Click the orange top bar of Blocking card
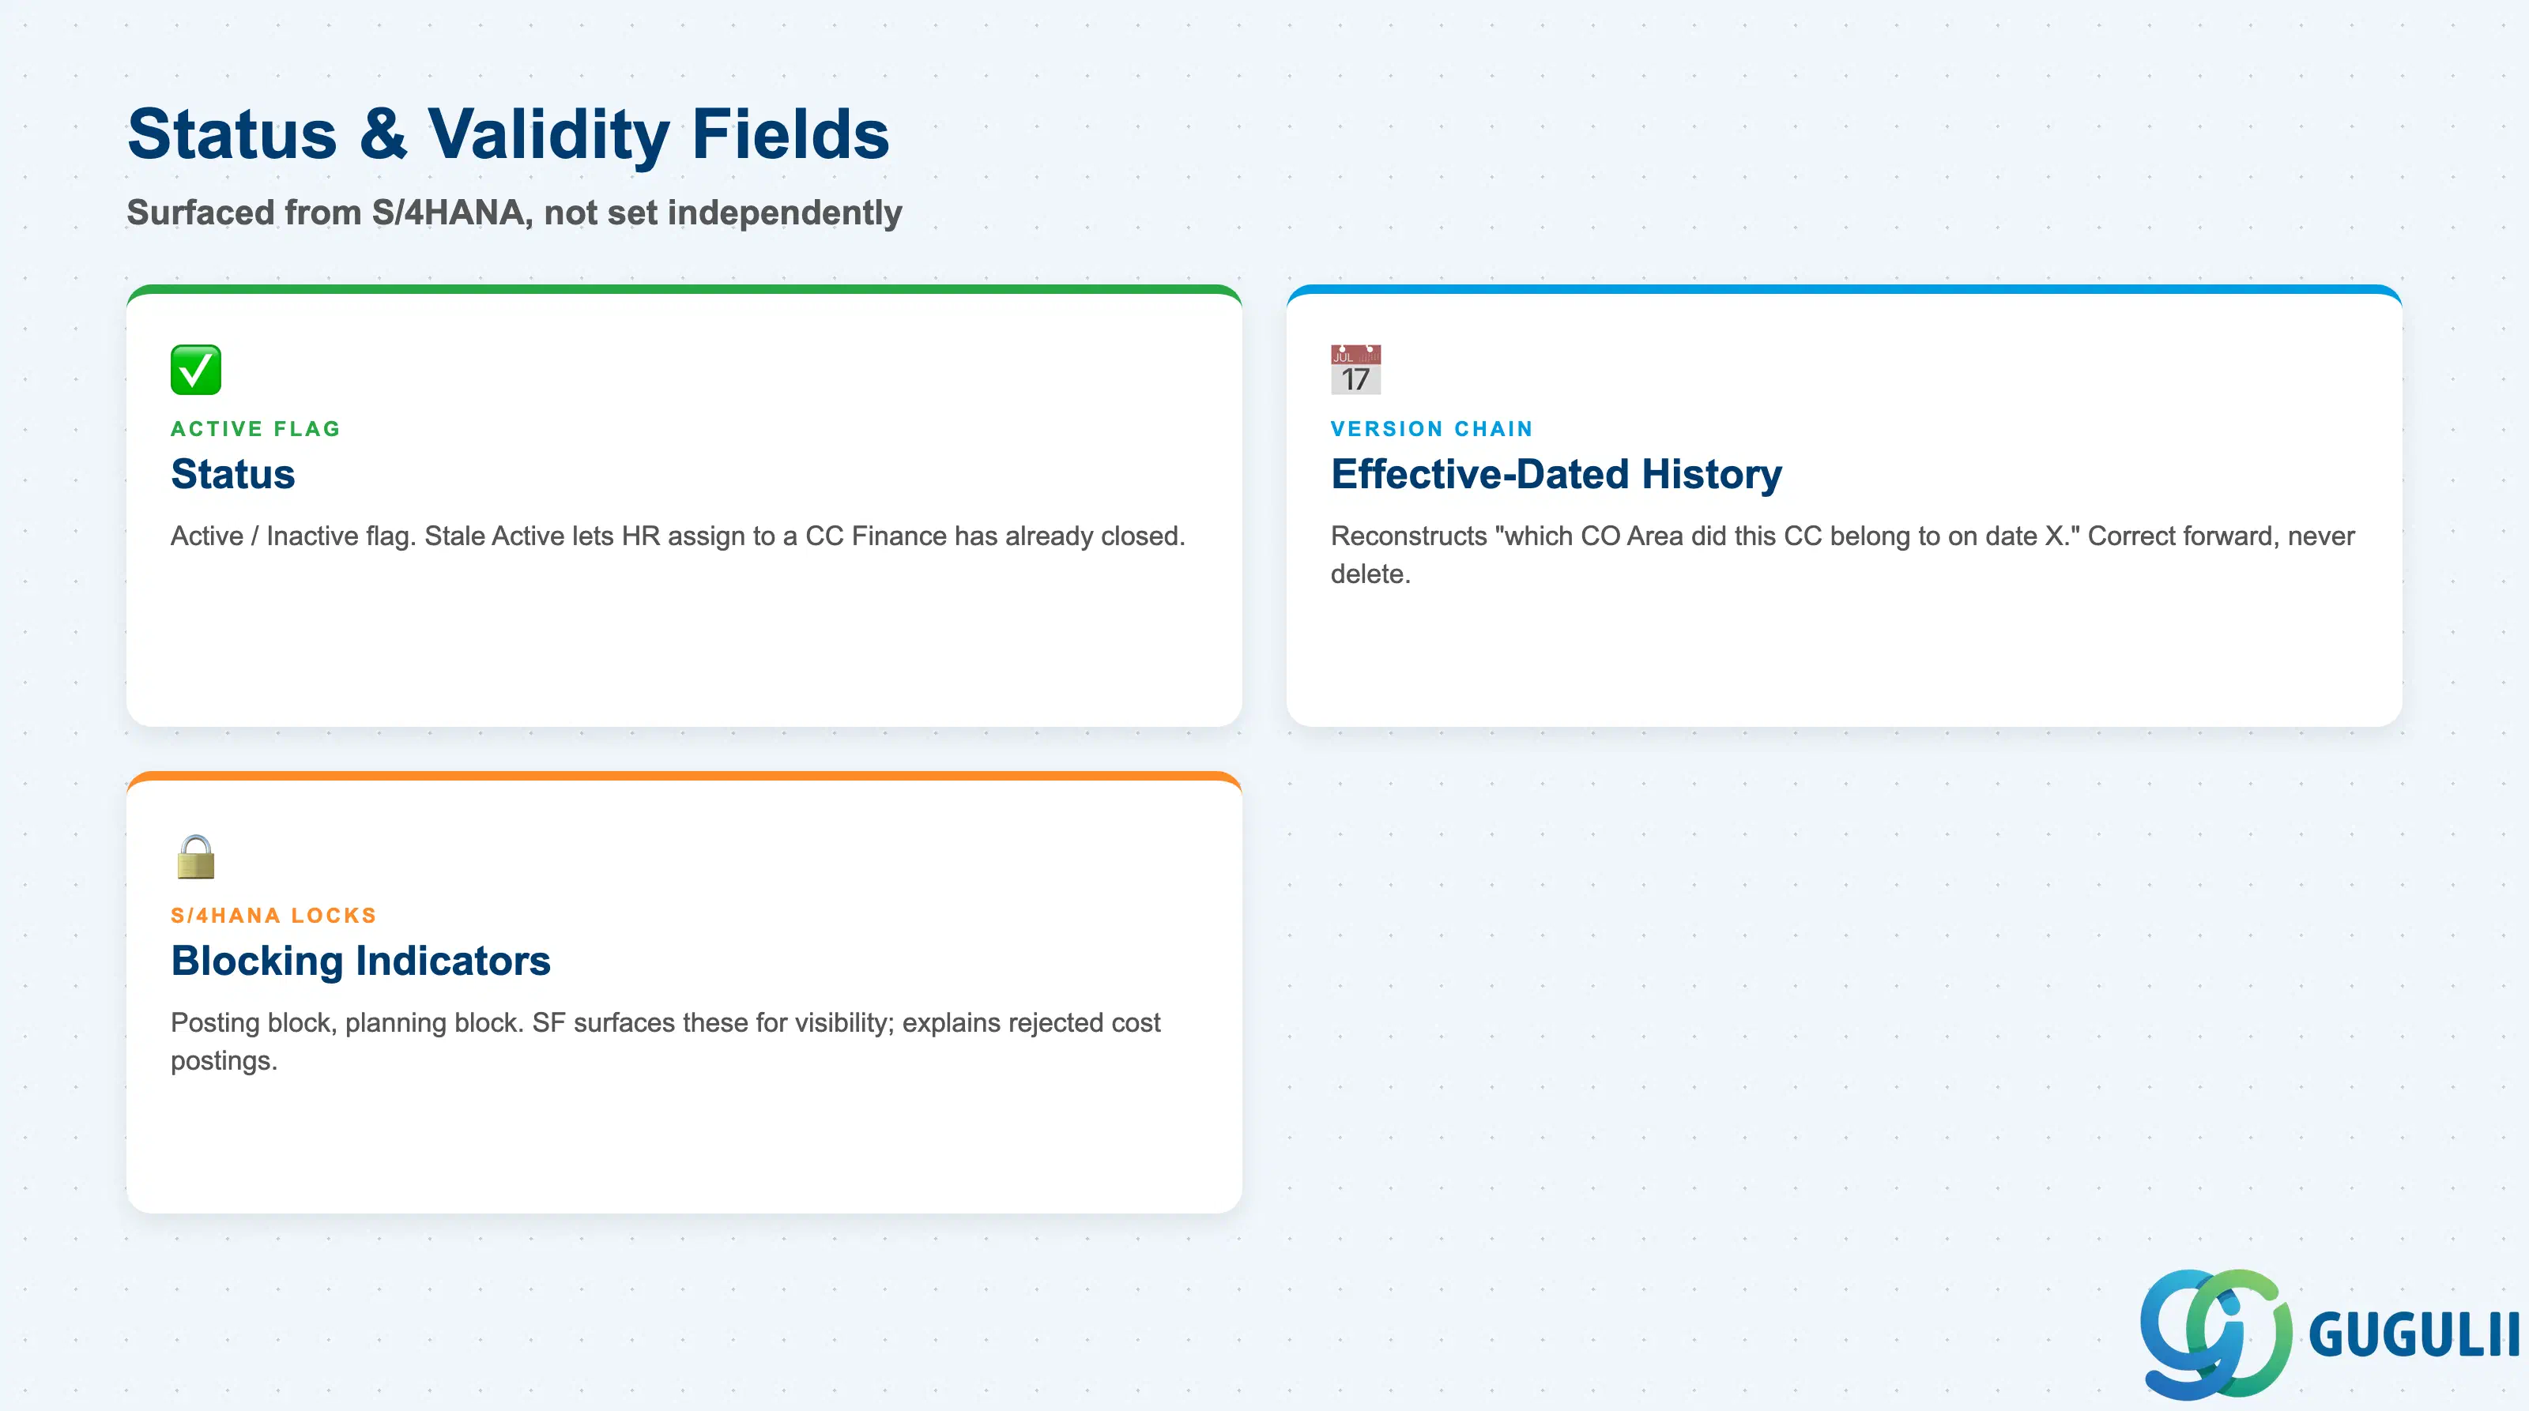2529x1411 pixels. tap(684, 776)
